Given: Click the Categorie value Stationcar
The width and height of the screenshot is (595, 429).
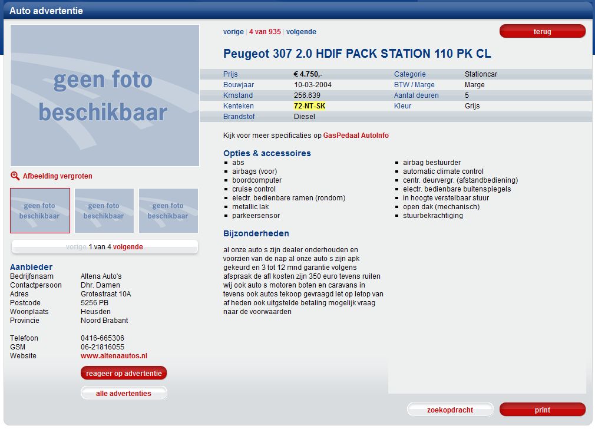Looking at the screenshot, I should (481, 74).
